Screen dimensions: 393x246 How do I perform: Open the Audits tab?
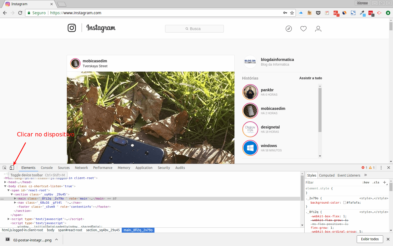180,168
